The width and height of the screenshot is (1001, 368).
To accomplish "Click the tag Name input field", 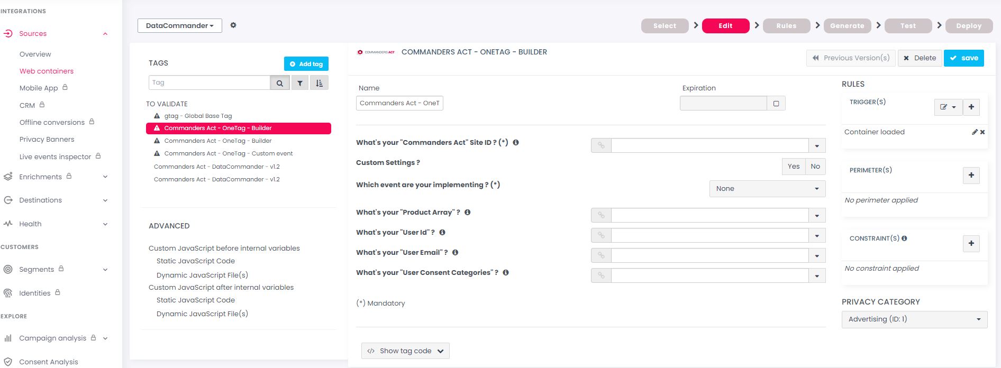I will pyautogui.click(x=399, y=103).
